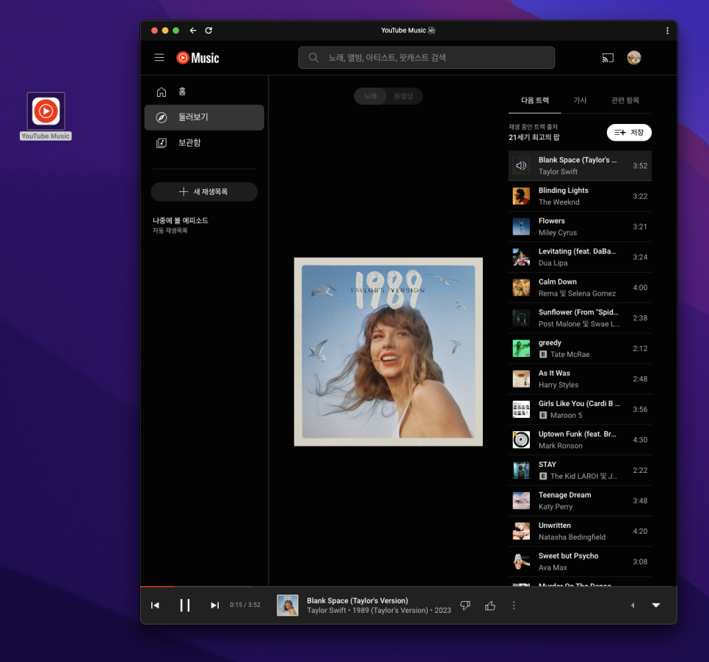The width and height of the screenshot is (709, 662).
Task: Select STAY by The Kid LAROI
Action: pos(580,470)
